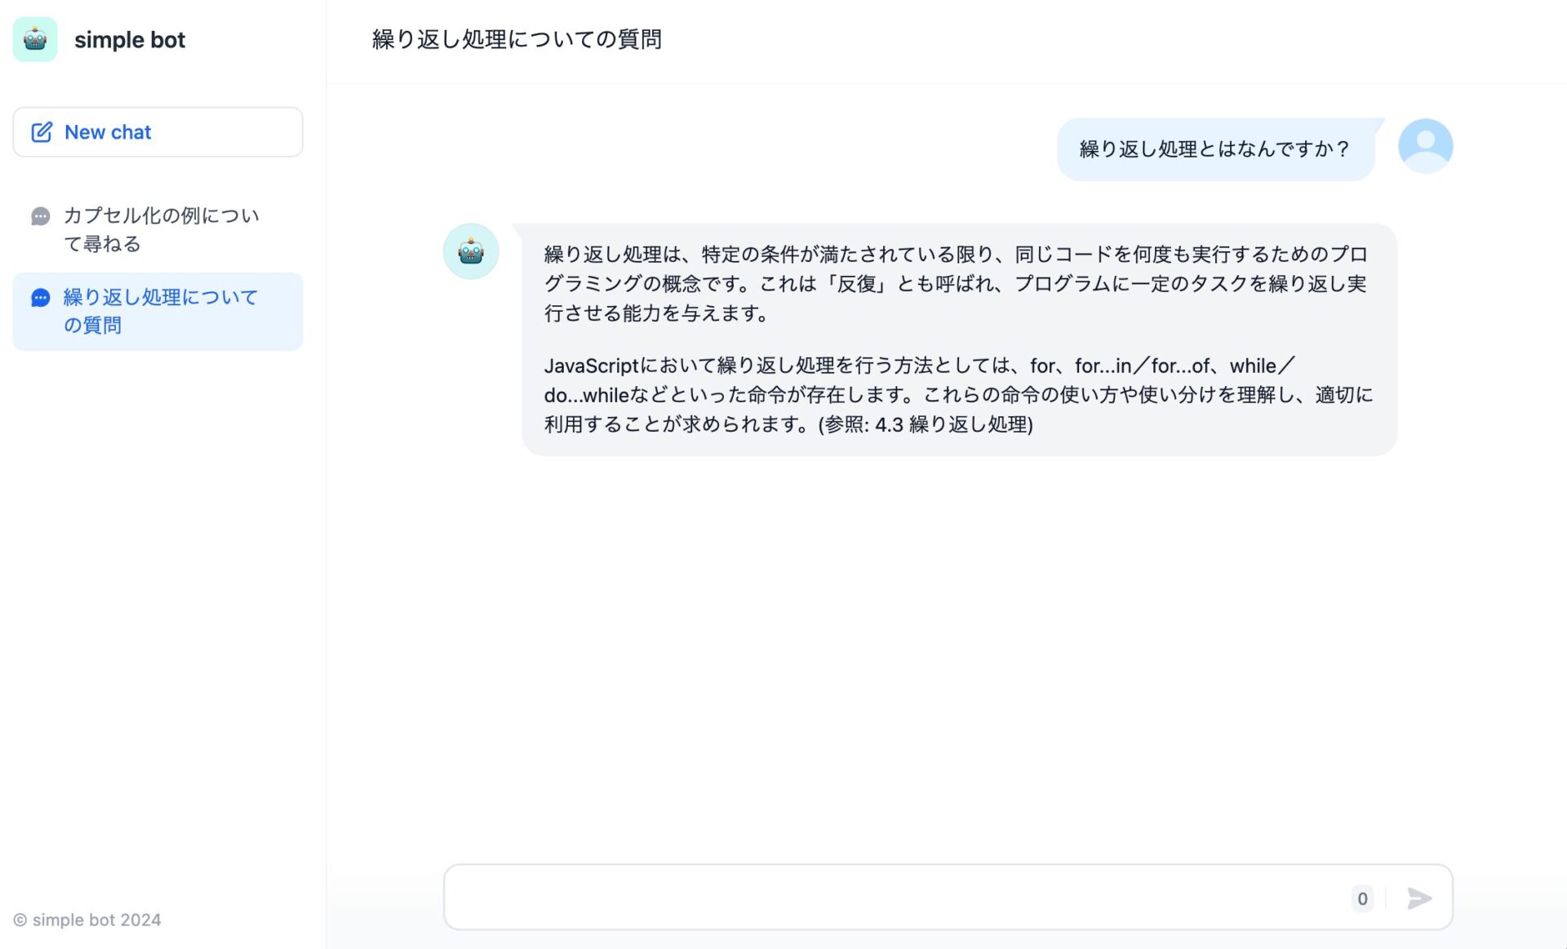
Task: Select the 繰り返し処理についての質問 conversation in sidebar
Action: tap(161, 311)
